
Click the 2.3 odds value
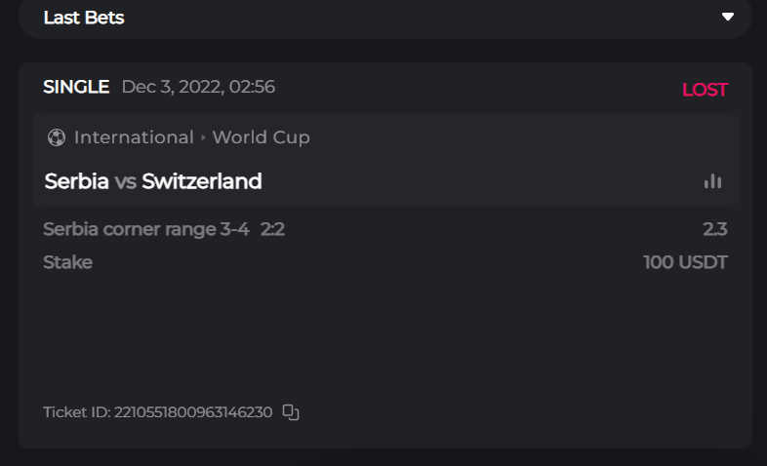pyautogui.click(x=714, y=230)
